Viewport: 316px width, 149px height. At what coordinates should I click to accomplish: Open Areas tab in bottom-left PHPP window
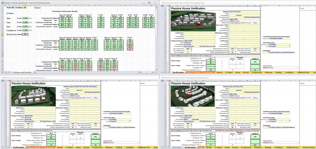[78, 147]
